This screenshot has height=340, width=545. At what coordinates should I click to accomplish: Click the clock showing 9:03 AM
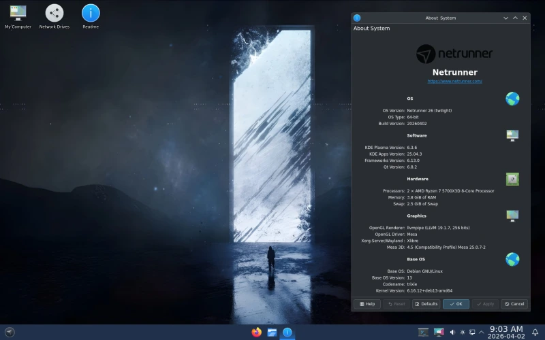(x=506, y=333)
